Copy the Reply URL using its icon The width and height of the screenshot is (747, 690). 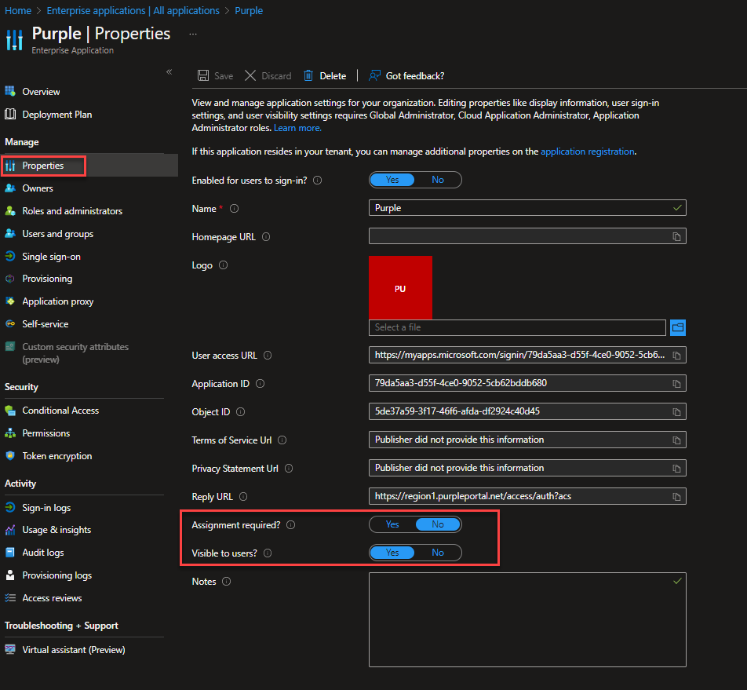pos(676,497)
